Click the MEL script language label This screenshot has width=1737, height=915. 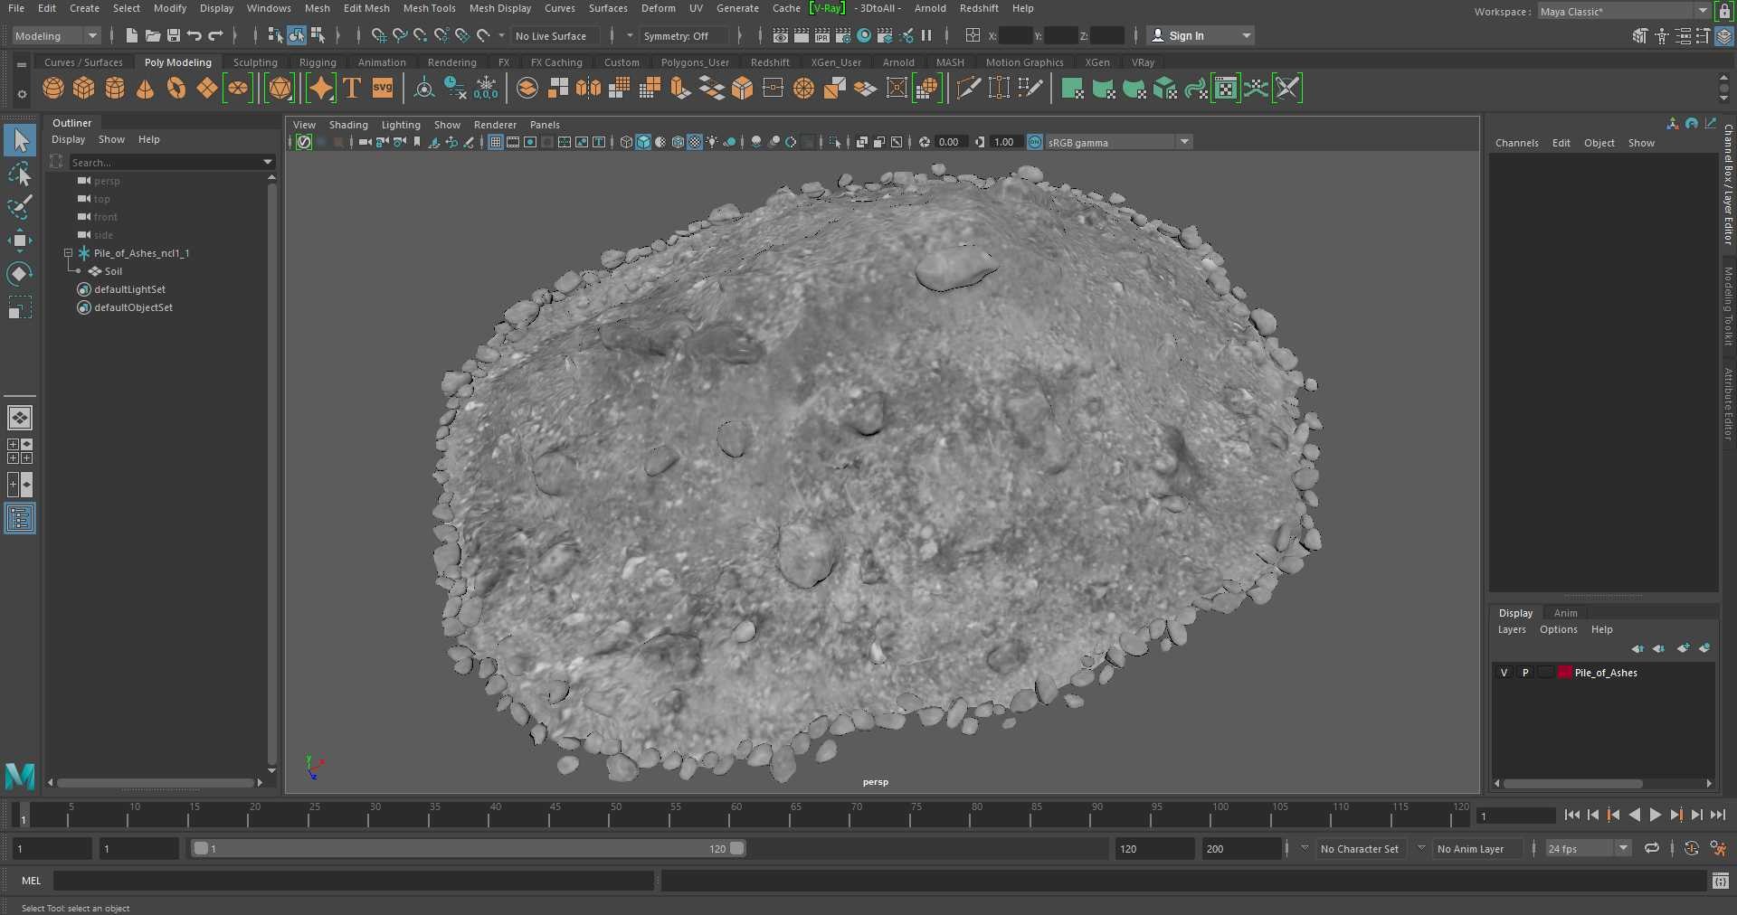(32, 881)
